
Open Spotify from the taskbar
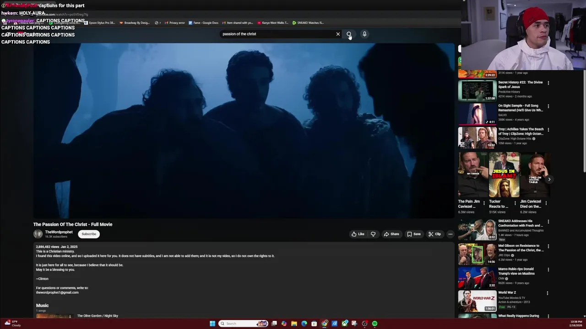click(x=374, y=324)
